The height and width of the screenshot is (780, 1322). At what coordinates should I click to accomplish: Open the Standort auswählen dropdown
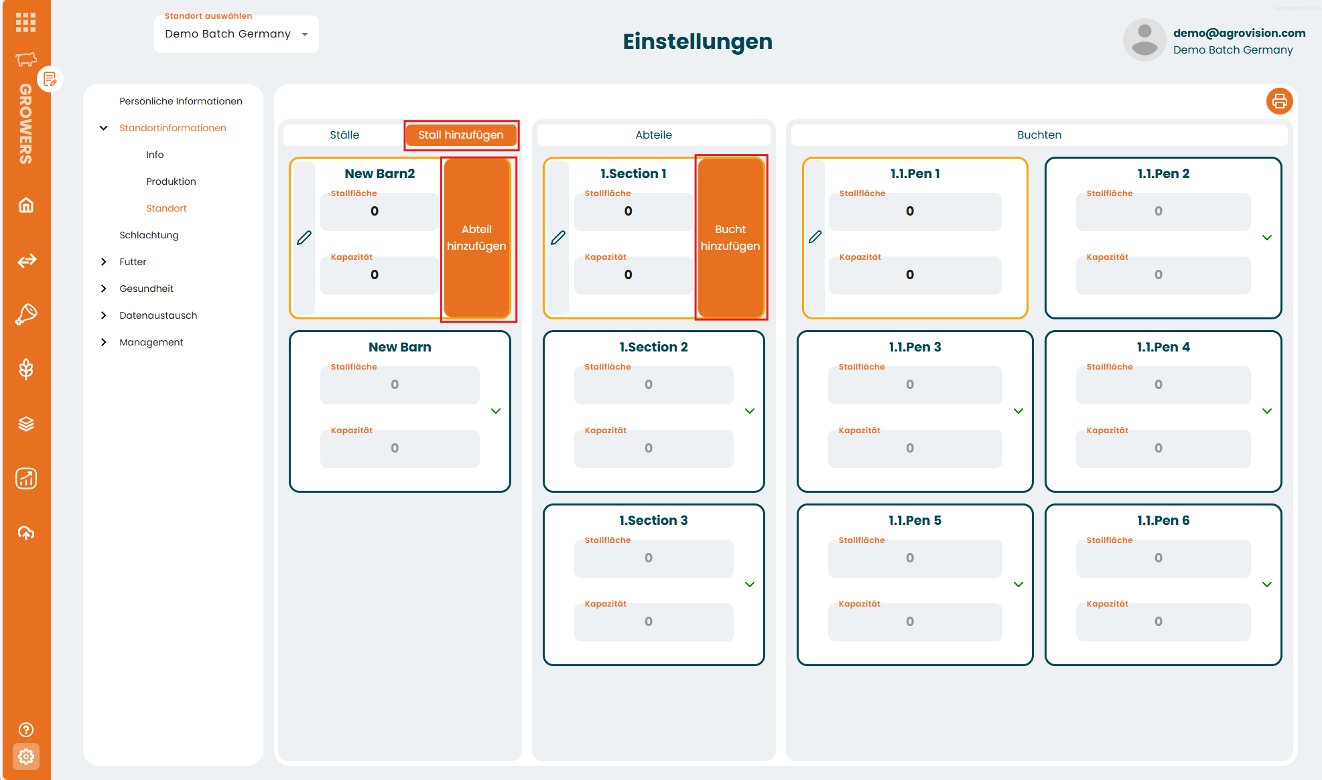pyautogui.click(x=236, y=34)
